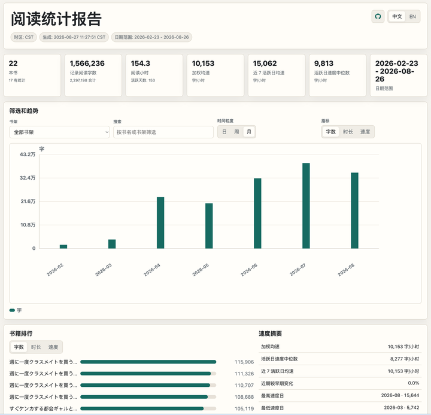The height and width of the screenshot is (415, 431).
Task: Switch language to 中文
Action: tap(397, 17)
